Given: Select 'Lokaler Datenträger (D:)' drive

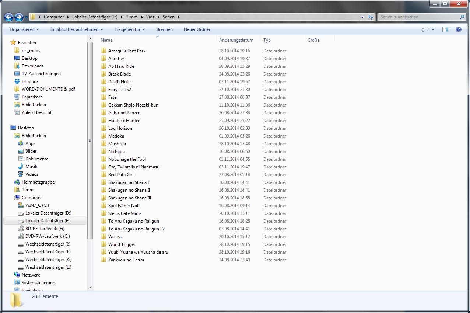Looking at the screenshot, I should (48, 213).
